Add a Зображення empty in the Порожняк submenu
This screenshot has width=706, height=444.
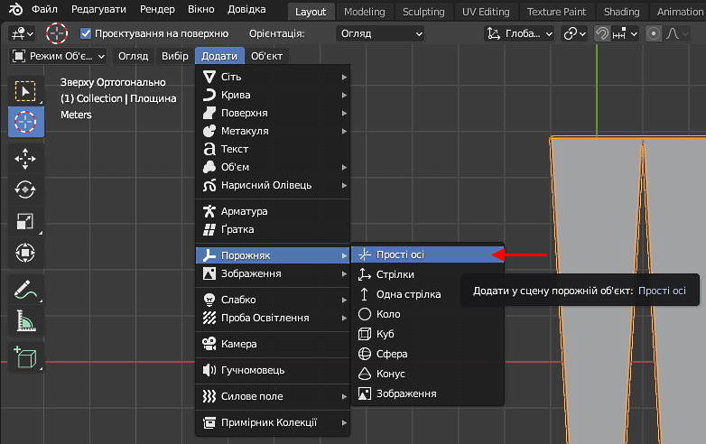[427, 393]
